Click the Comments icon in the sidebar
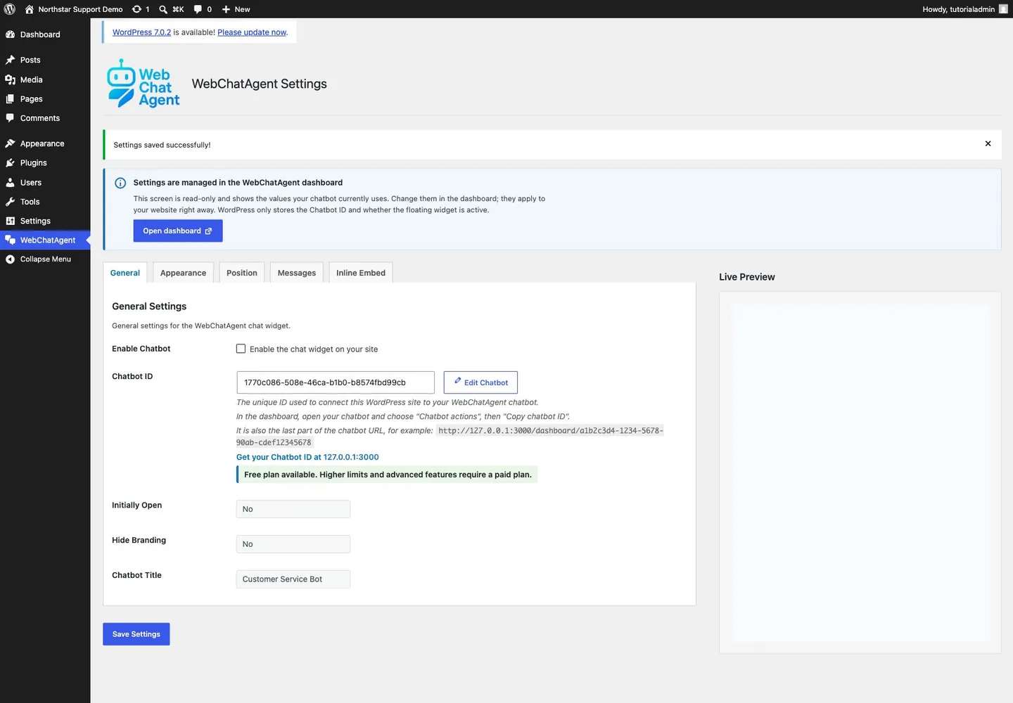Viewport: 1013px width, 703px height. click(10, 118)
